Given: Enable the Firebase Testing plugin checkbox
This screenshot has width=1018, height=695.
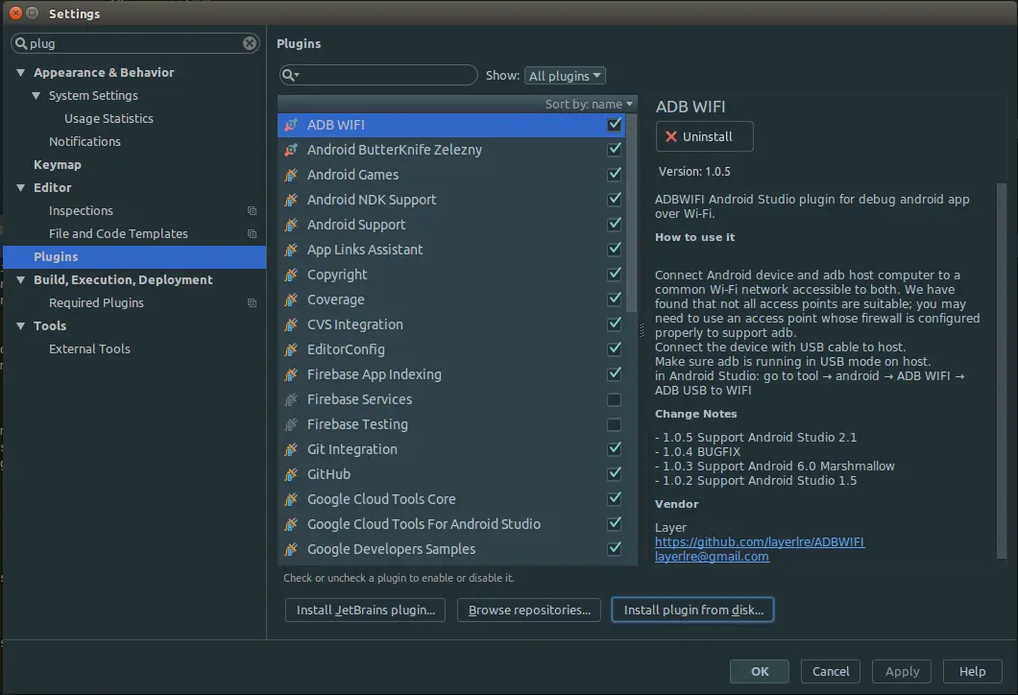Looking at the screenshot, I should [x=615, y=424].
